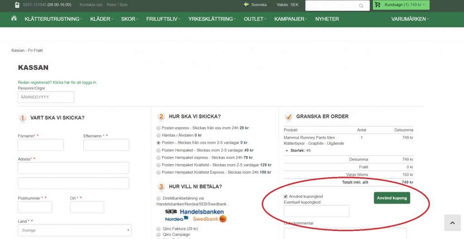Image resolution: width=464 pixels, height=239 pixels.
Task: Expand the Kundvagn cart dropdown
Action: pyautogui.click(x=401, y=5)
